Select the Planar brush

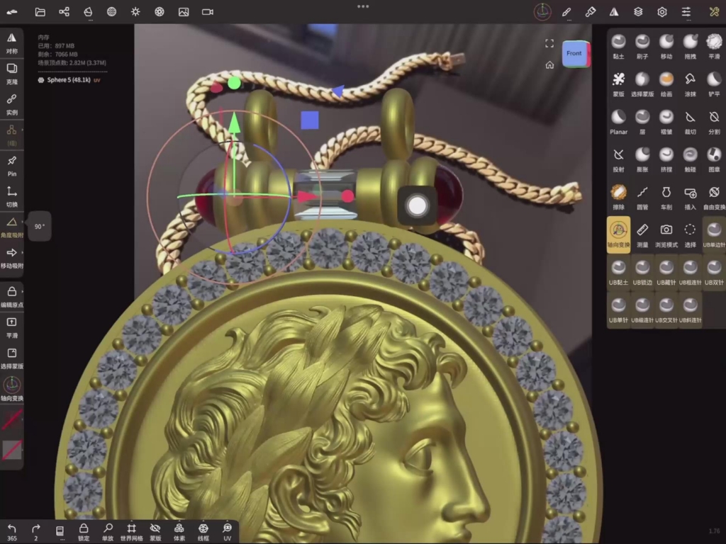(618, 122)
